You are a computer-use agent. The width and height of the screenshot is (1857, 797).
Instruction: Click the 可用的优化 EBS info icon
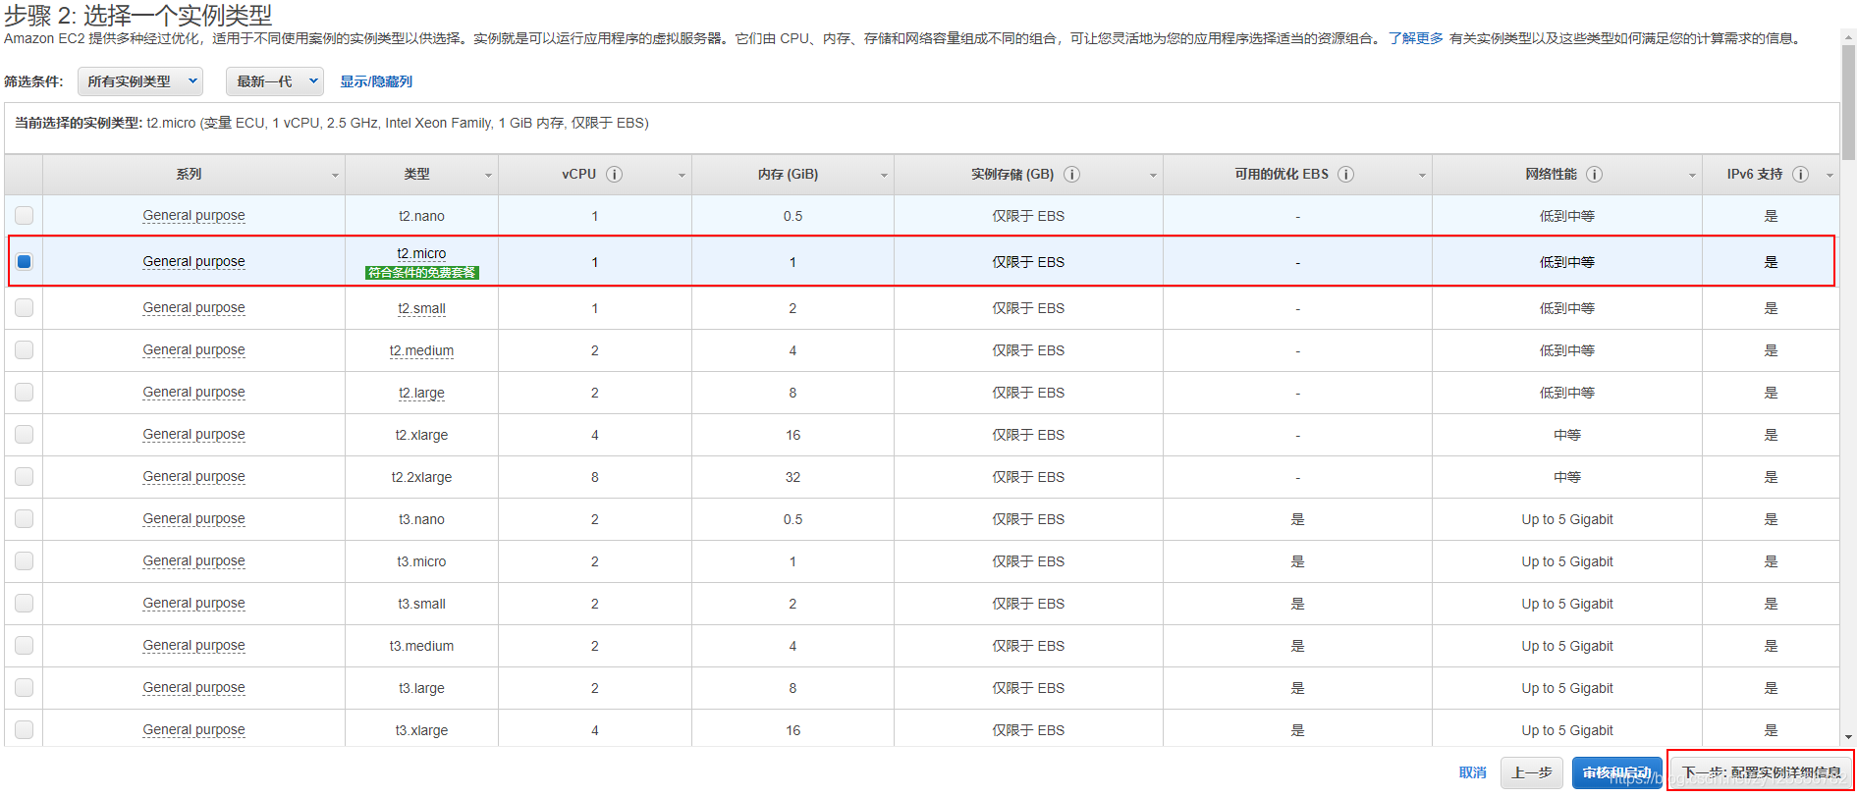coord(1346,174)
